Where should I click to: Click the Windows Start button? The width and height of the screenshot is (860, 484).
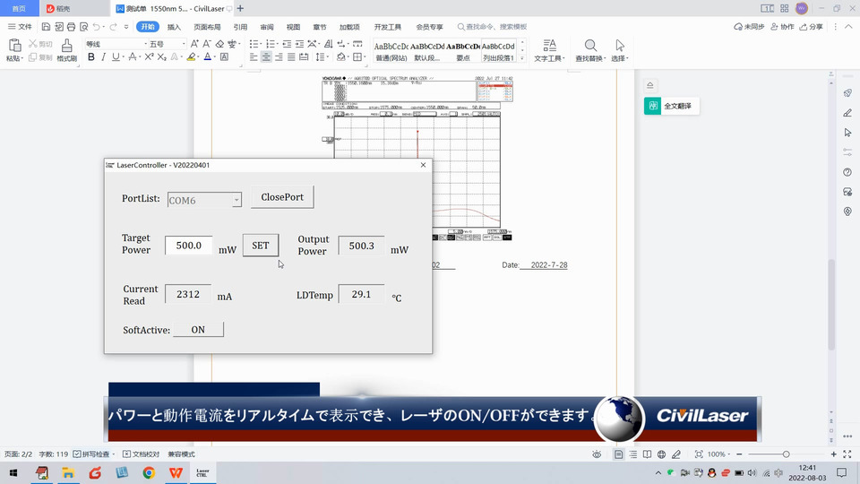(x=13, y=472)
